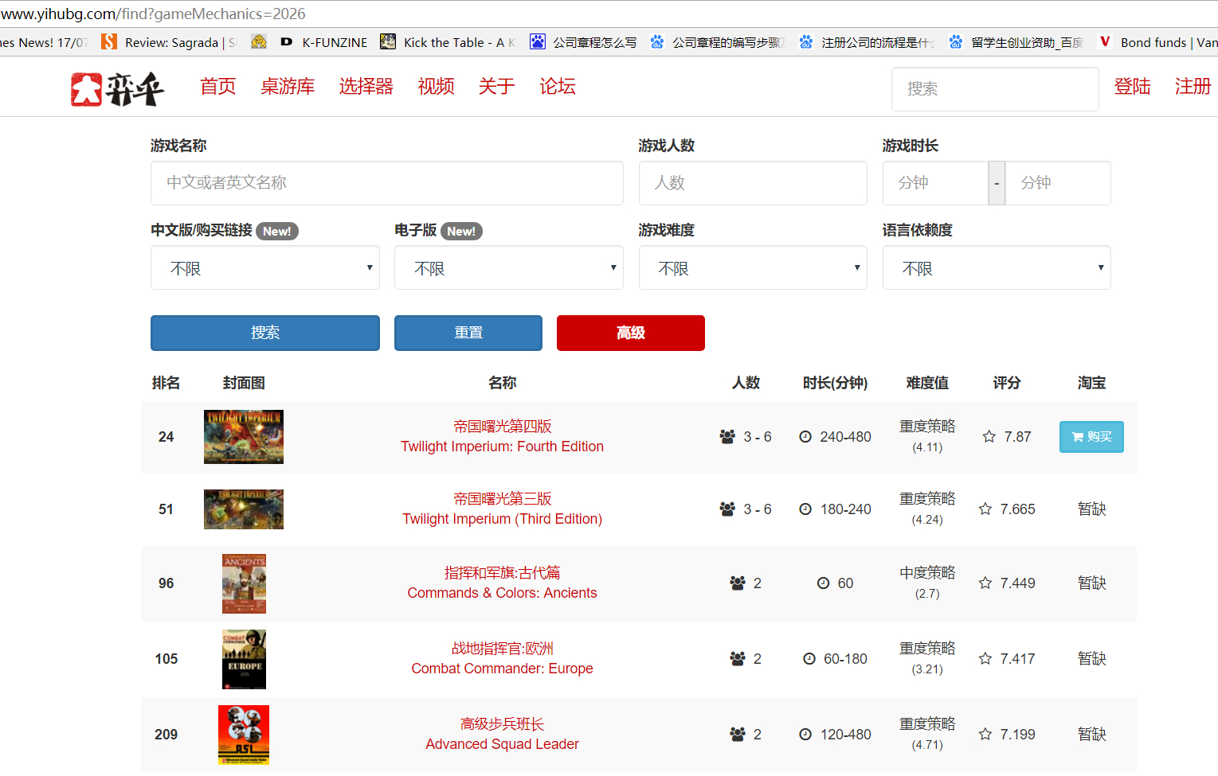Click the 注册 register link
Image resolution: width=1218 pixels, height=776 pixels.
point(1193,87)
